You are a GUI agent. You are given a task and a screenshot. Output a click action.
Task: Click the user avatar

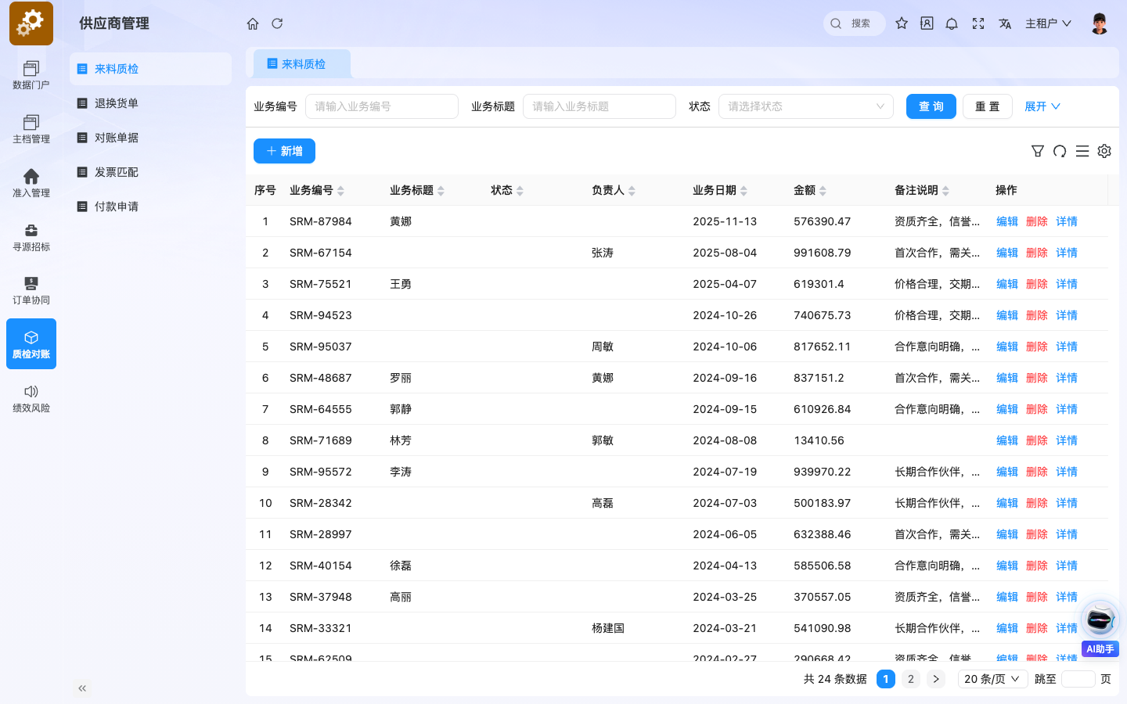point(1100,23)
